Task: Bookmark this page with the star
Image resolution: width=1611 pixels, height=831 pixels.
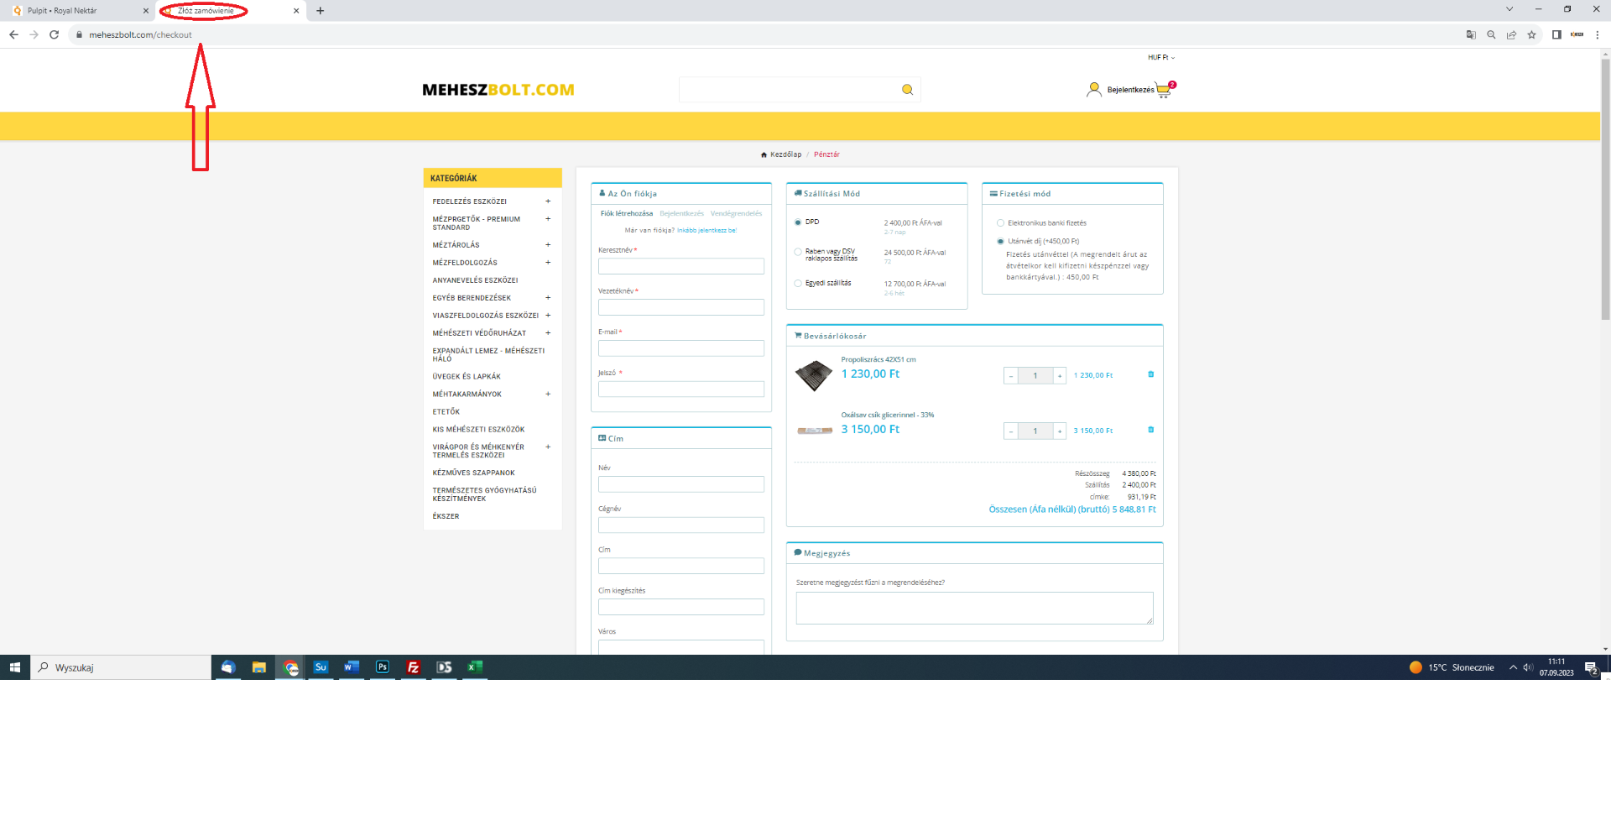Action: tap(1531, 34)
